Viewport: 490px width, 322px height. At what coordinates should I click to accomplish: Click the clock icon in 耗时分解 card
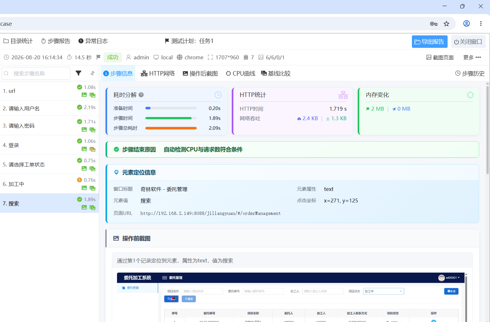point(218,95)
